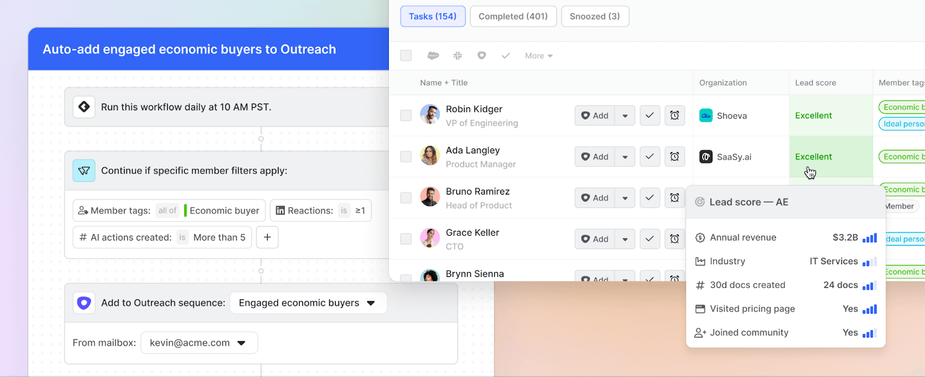This screenshot has height=377, width=925.
Task: Snooze Bruno Ramirez's task
Action: pyautogui.click(x=674, y=198)
